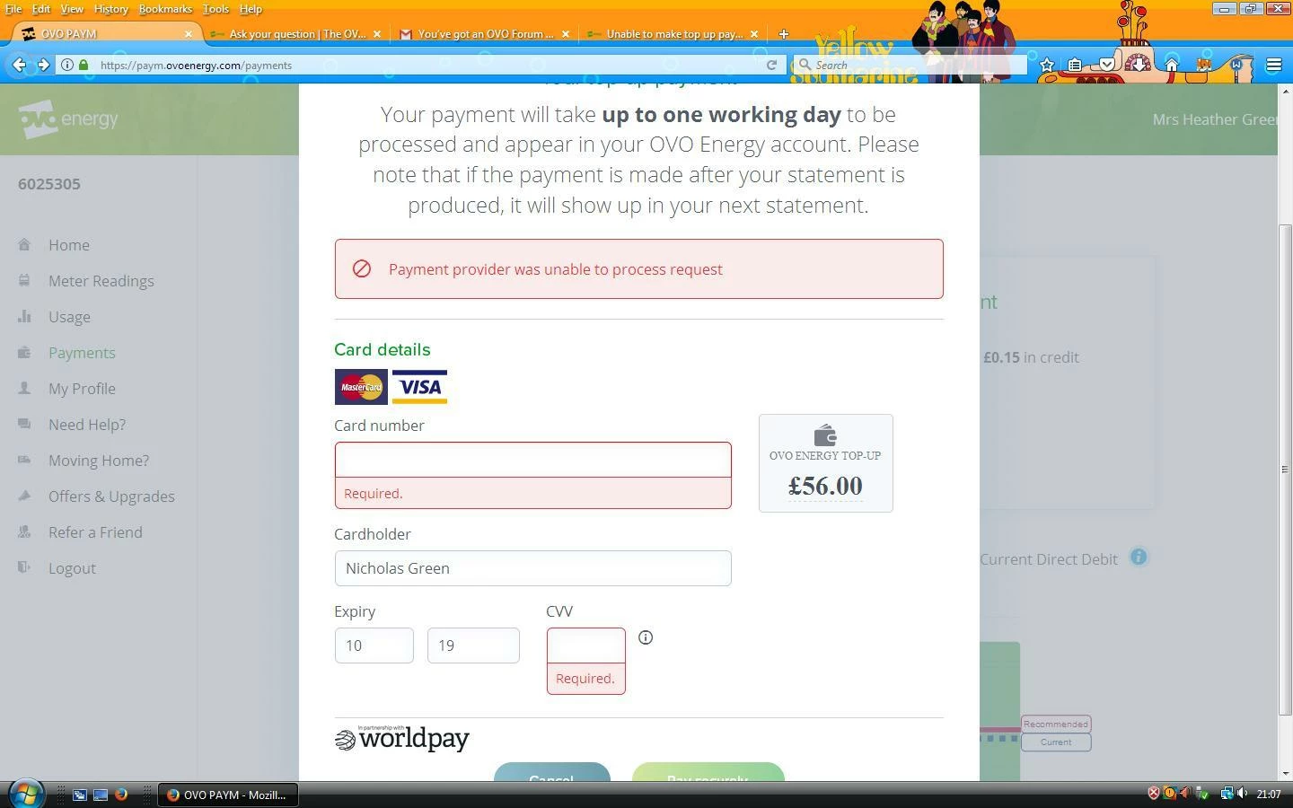Click the Card number field
The width and height of the screenshot is (1293, 808).
pyautogui.click(x=533, y=460)
